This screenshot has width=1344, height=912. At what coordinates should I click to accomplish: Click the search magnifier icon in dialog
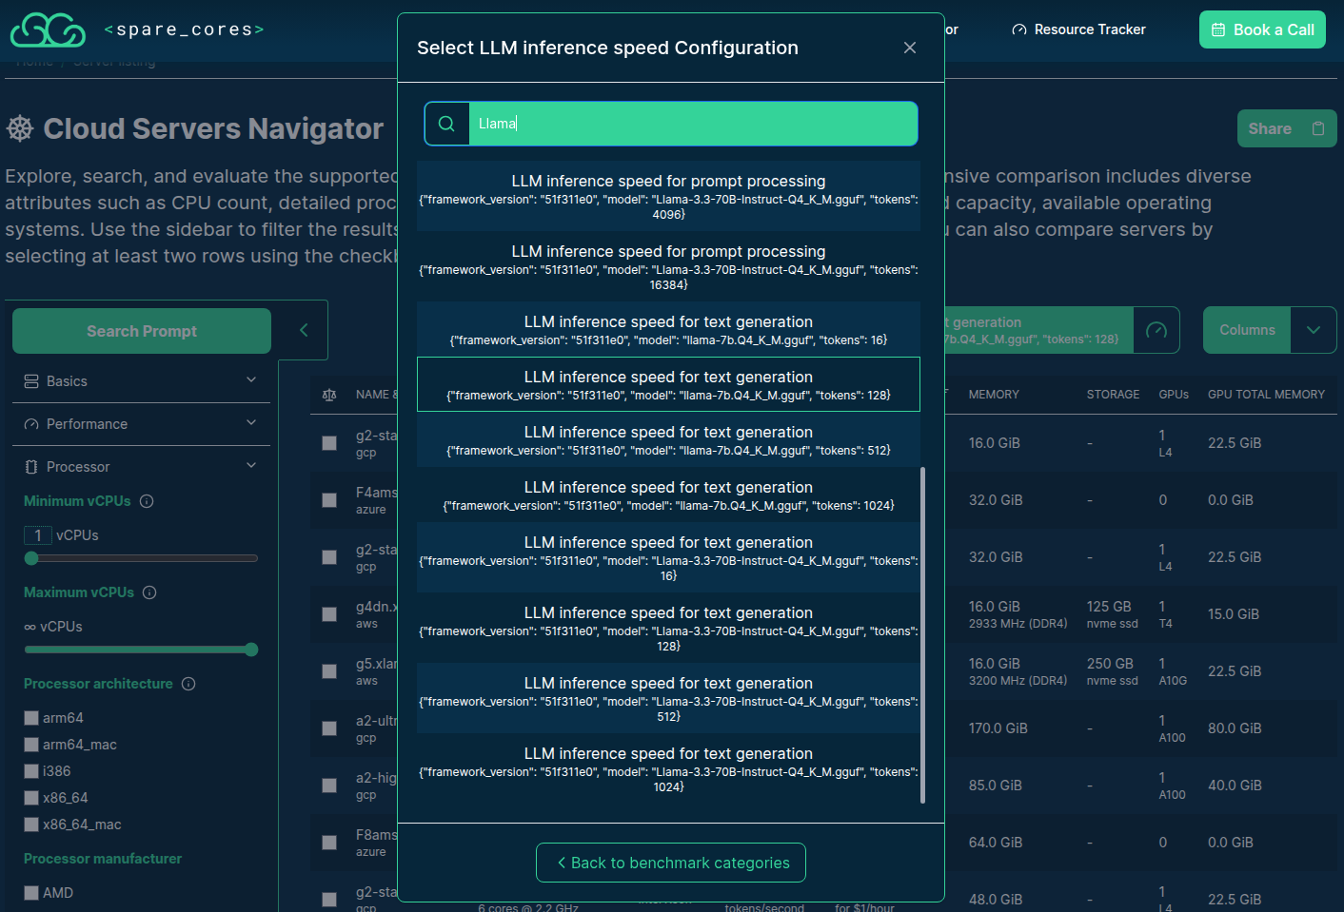pyautogui.click(x=446, y=124)
